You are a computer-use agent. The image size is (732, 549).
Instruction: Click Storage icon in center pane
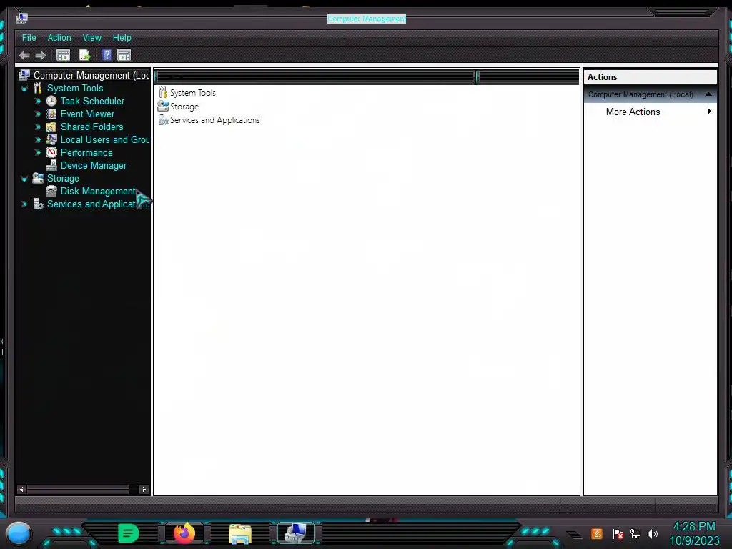click(163, 106)
